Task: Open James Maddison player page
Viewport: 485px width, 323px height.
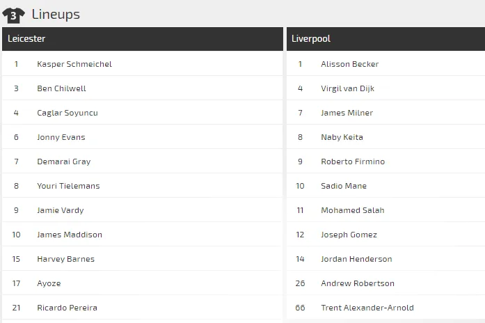Action: [x=70, y=235]
